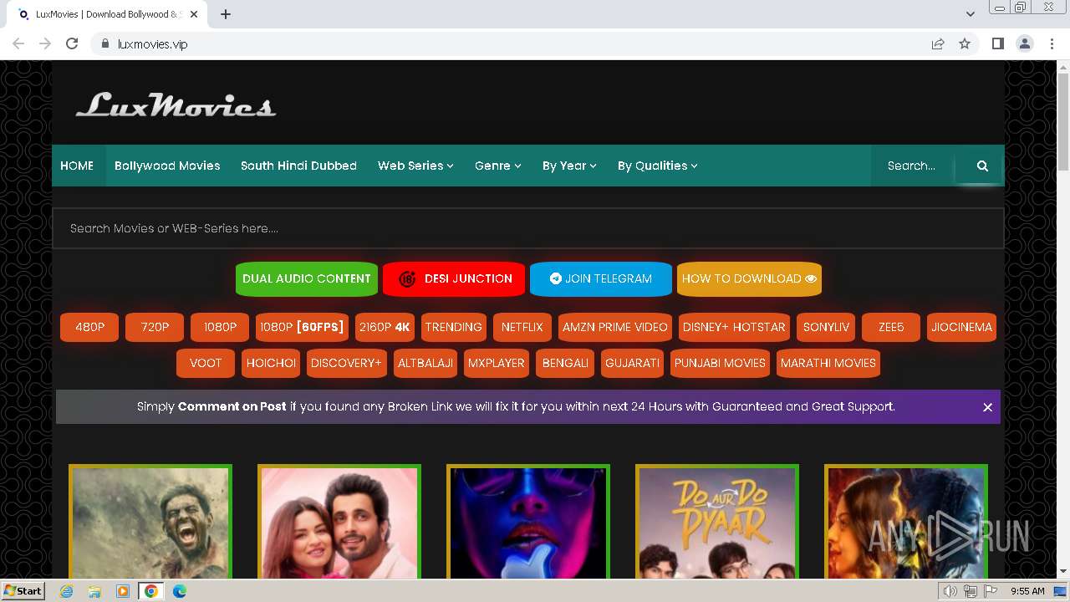This screenshot has height=602, width=1070.
Task: Click the Chrome taskbar icon
Action: 150,591
